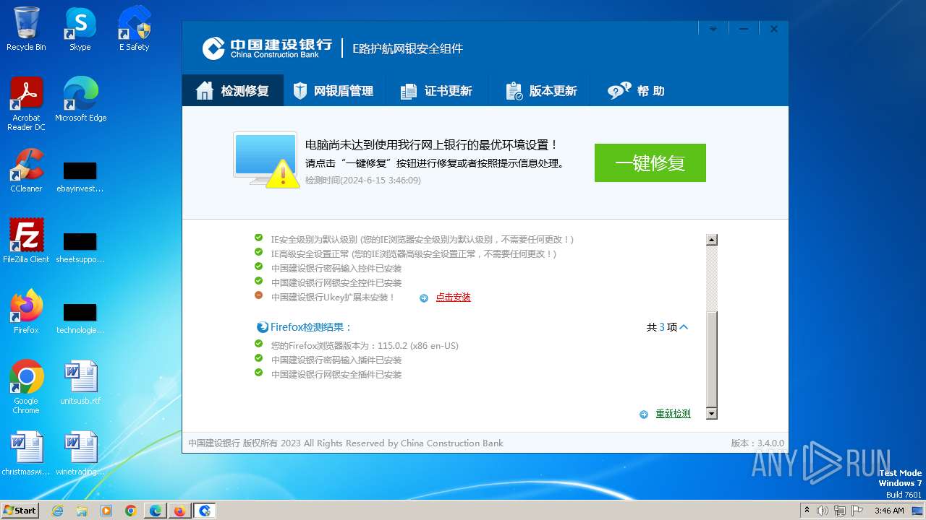Open the 检测修复 tab
The height and width of the screenshot is (520, 926).
233,91
